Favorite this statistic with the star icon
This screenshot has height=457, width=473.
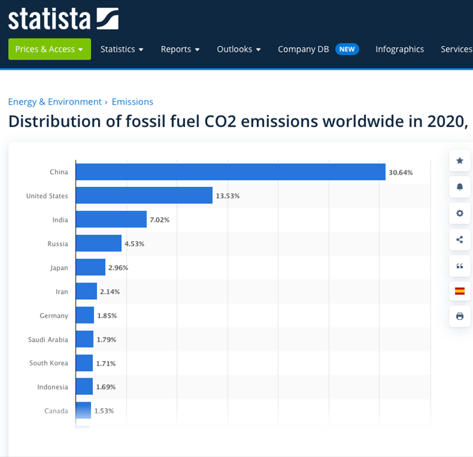[x=459, y=160]
